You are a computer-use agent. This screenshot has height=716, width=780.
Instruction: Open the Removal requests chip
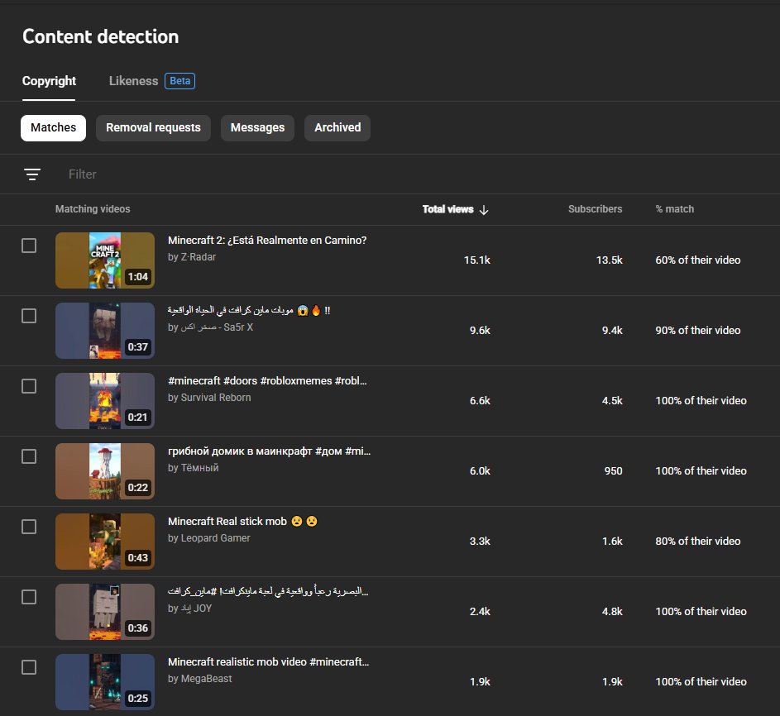coord(153,128)
